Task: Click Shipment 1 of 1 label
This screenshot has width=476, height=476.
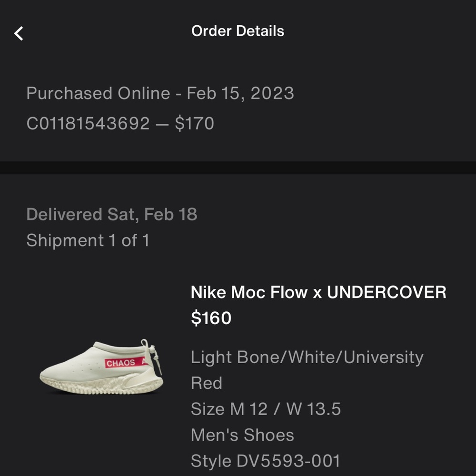Action: pos(88,240)
